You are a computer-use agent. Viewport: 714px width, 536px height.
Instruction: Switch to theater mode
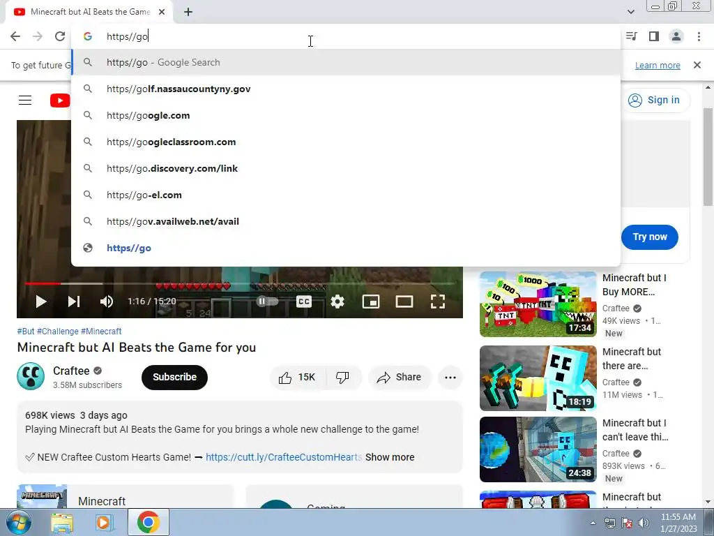(404, 301)
